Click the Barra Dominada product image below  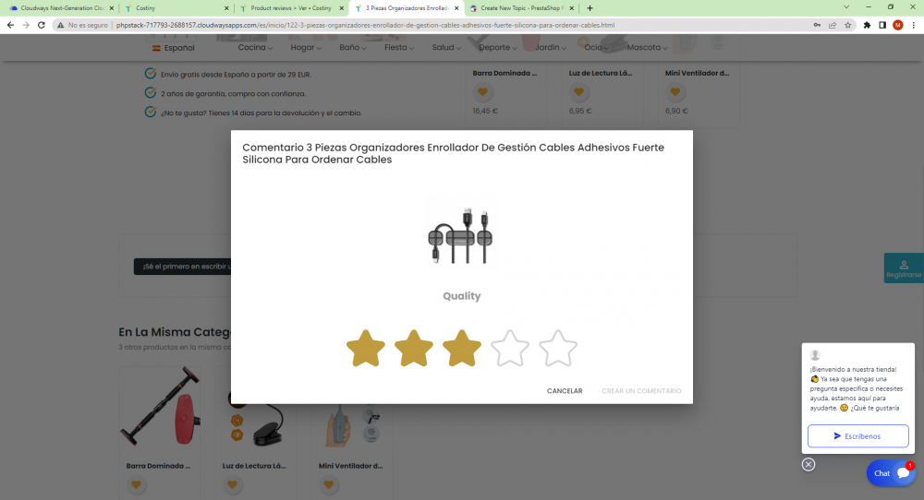pos(160,407)
